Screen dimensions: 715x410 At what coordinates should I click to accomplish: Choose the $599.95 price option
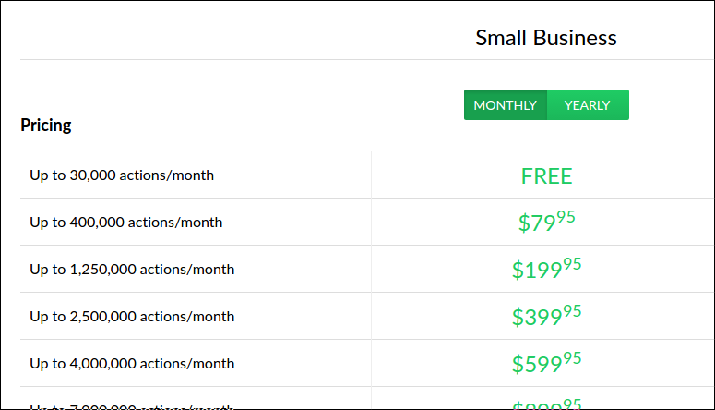pos(546,363)
